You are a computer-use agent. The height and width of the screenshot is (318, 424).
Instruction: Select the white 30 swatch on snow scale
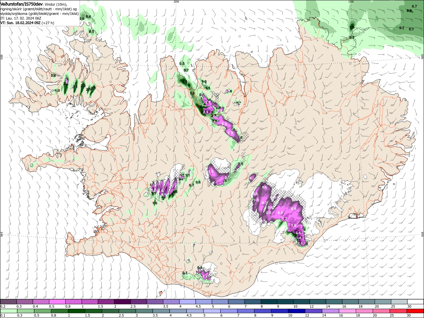coord(415,302)
